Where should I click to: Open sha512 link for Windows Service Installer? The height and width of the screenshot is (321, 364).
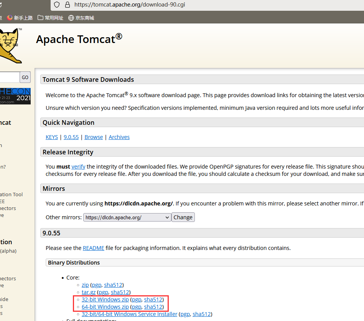(x=202, y=314)
